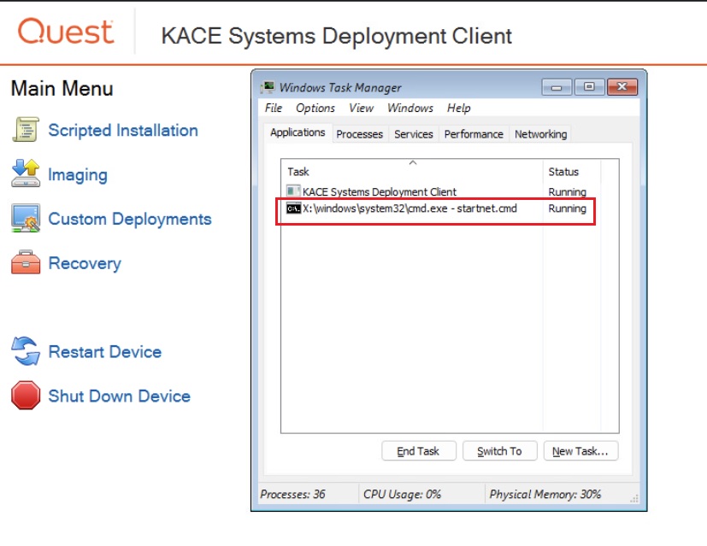Switch to the Performance tab
The height and width of the screenshot is (546, 707).
pyautogui.click(x=474, y=134)
